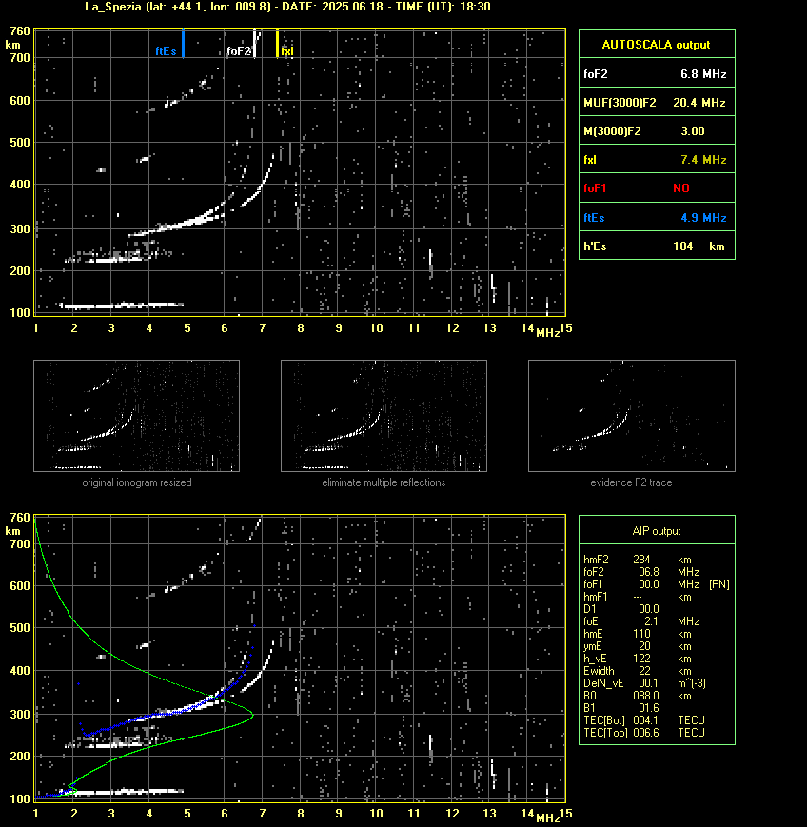This screenshot has height=827, width=807.
Task: Select the '20.4 MHz' value
Action: click(699, 103)
